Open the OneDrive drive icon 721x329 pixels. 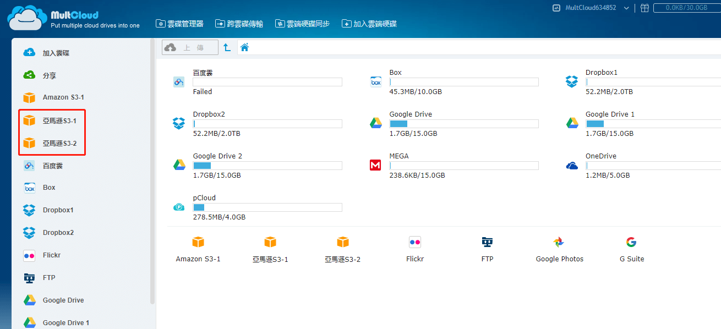tap(572, 165)
